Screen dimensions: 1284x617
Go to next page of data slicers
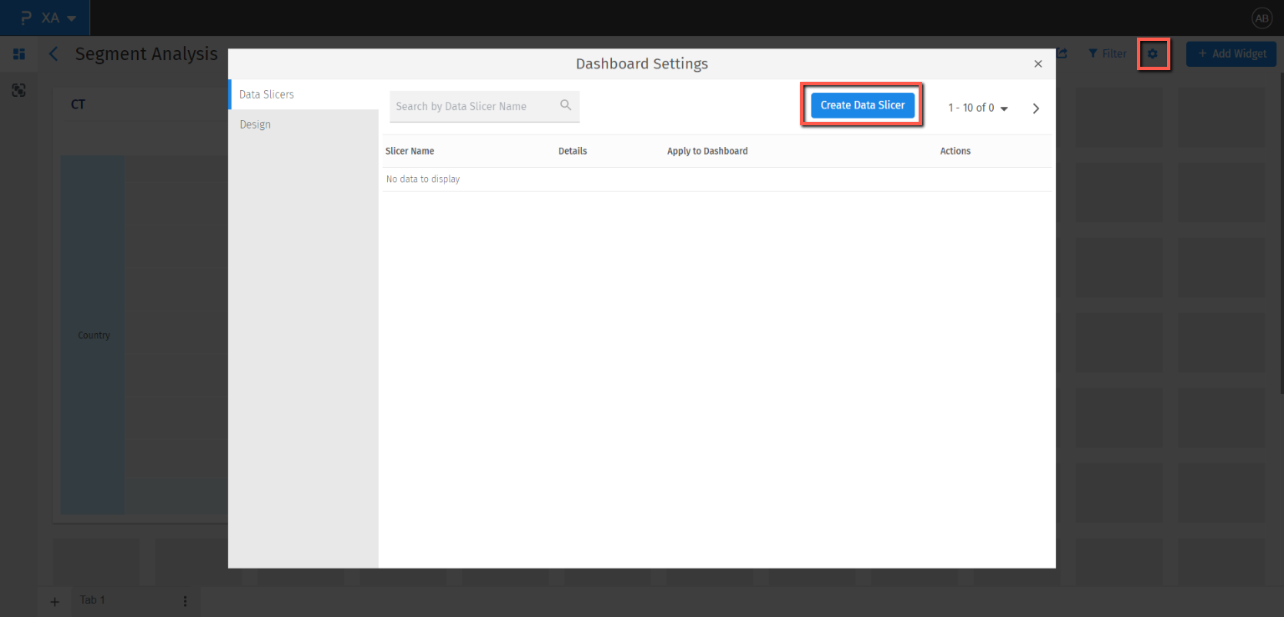click(x=1037, y=108)
